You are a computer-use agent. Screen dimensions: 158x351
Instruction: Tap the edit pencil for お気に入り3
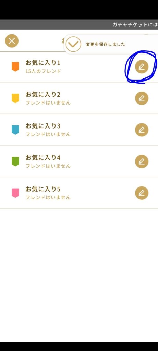click(142, 130)
